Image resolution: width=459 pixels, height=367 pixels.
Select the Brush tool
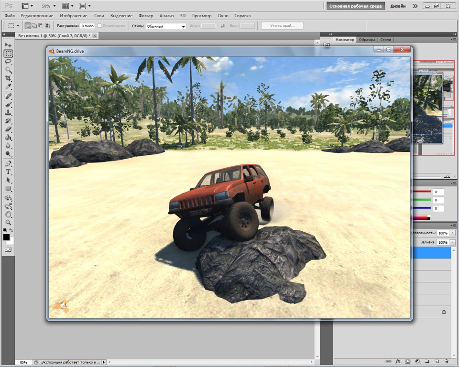[8, 104]
